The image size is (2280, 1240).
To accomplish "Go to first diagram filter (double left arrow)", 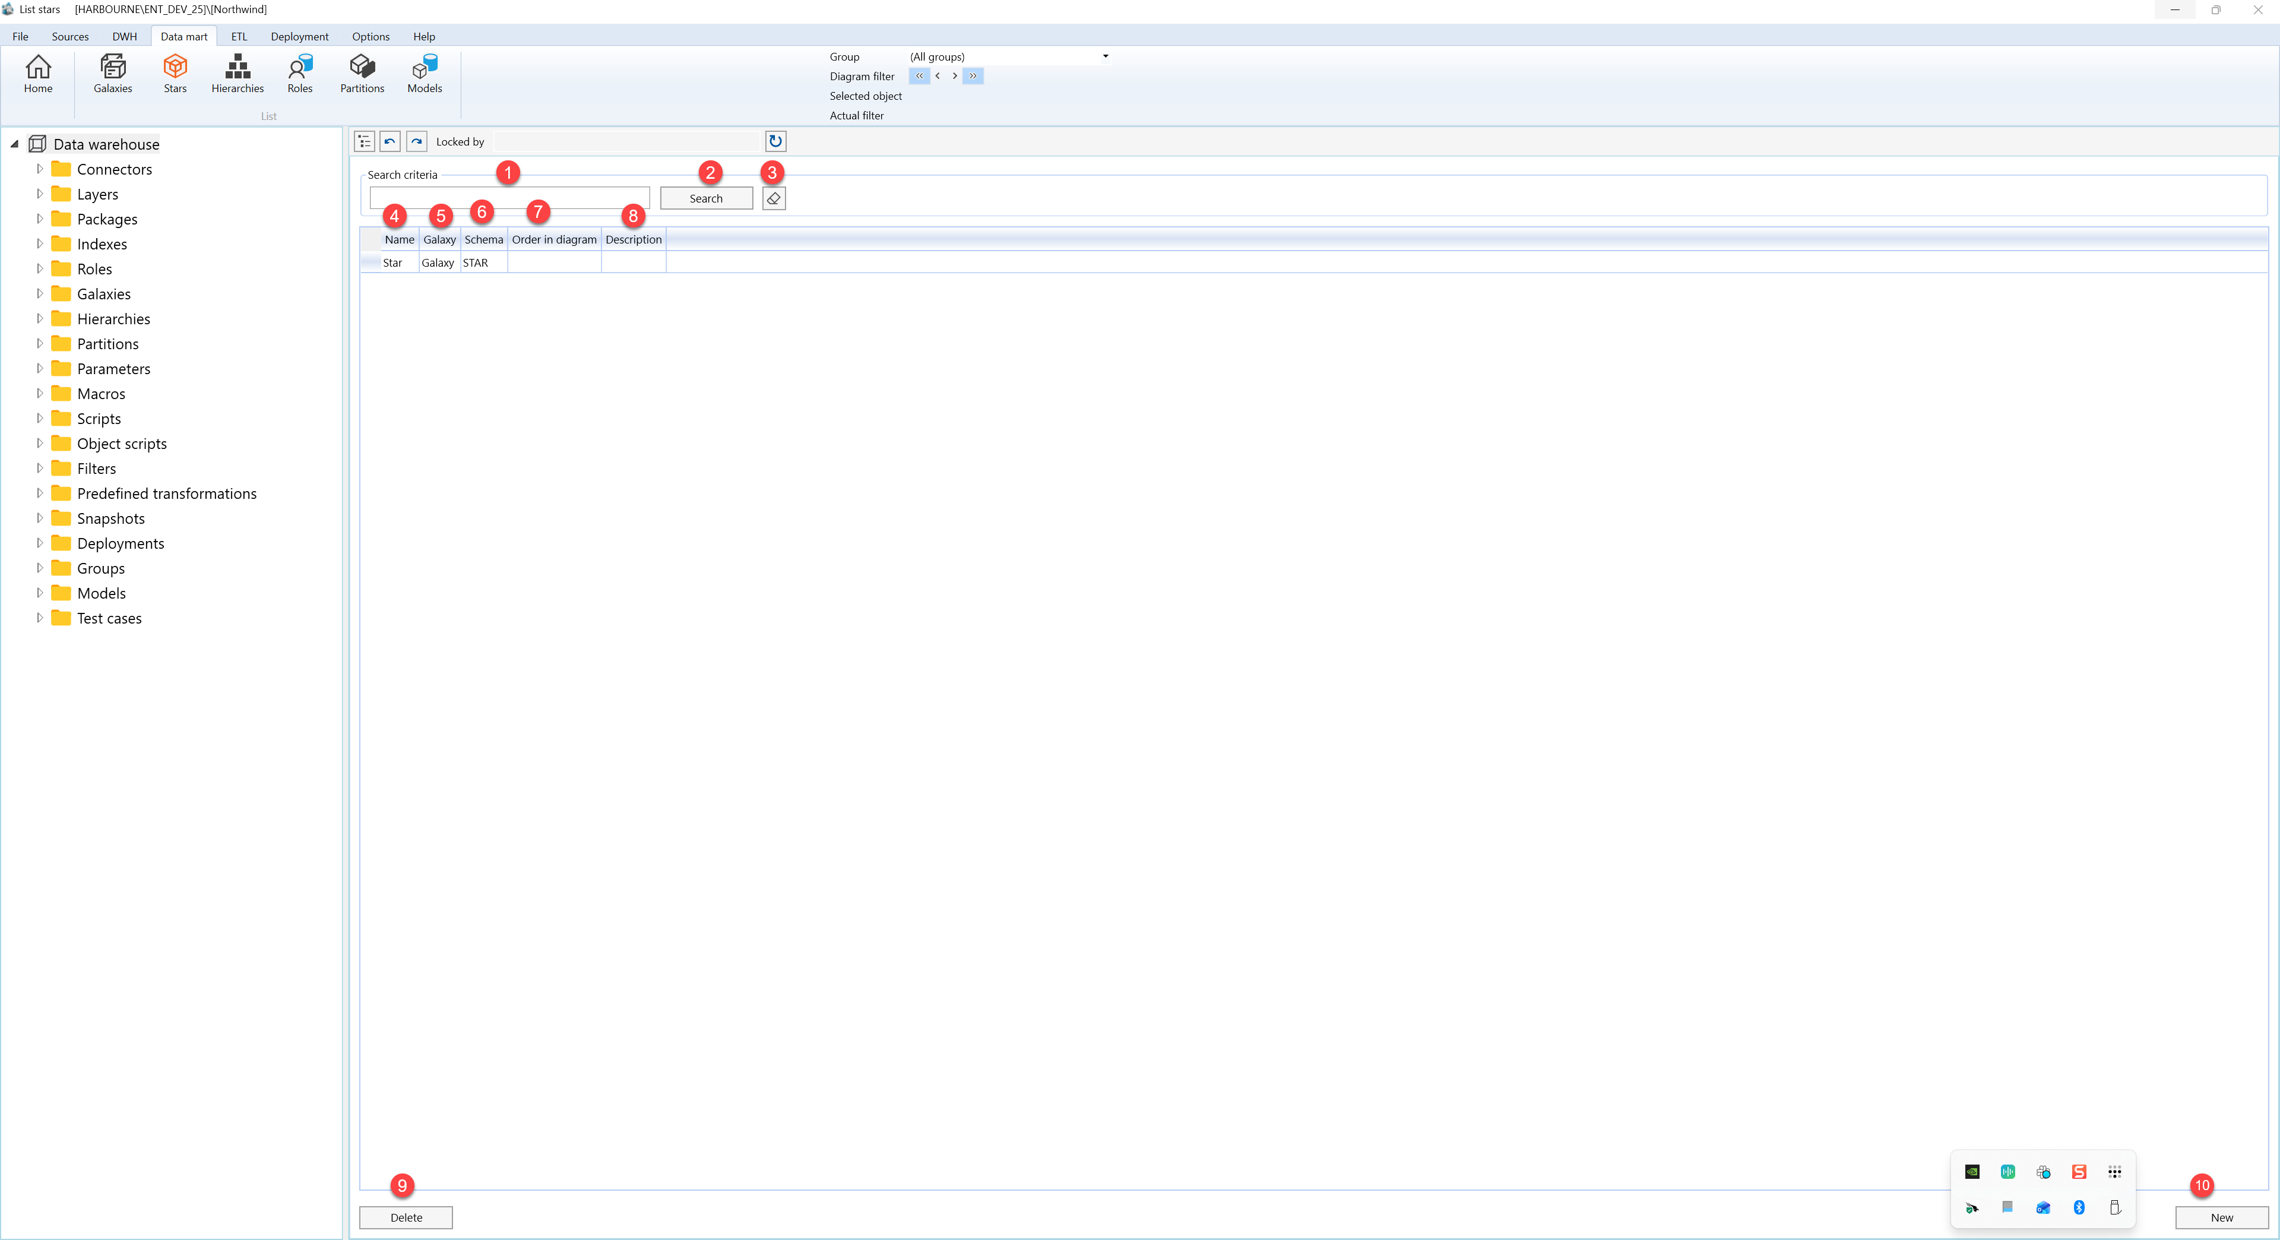I will (919, 76).
